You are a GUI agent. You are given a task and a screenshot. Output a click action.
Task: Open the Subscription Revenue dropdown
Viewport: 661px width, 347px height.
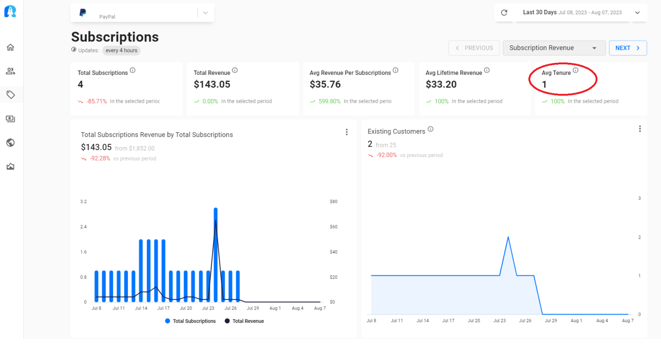pos(554,48)
